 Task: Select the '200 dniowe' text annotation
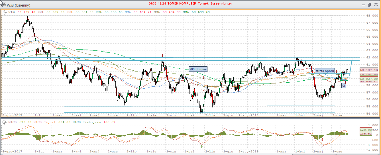pos(198,69)
